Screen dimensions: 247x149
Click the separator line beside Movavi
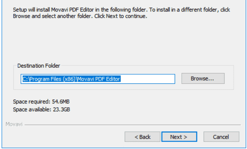(x=133, y=125)
